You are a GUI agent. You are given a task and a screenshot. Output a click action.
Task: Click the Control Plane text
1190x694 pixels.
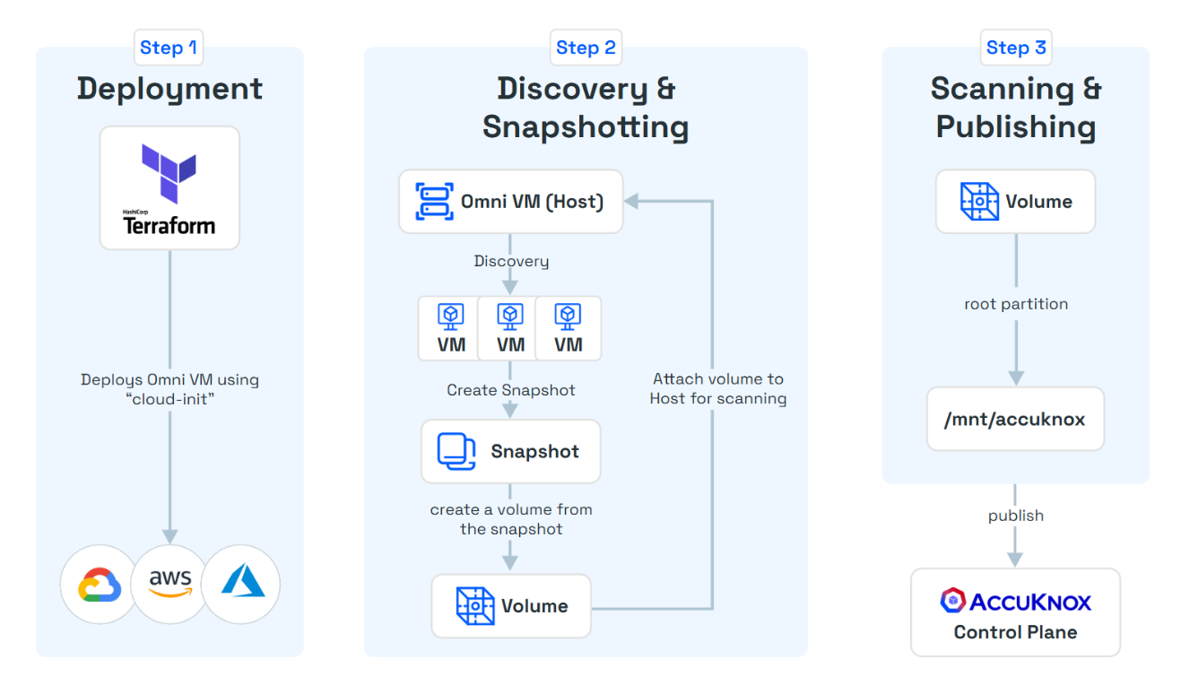pyautogui.click(x=1015, y=632)
